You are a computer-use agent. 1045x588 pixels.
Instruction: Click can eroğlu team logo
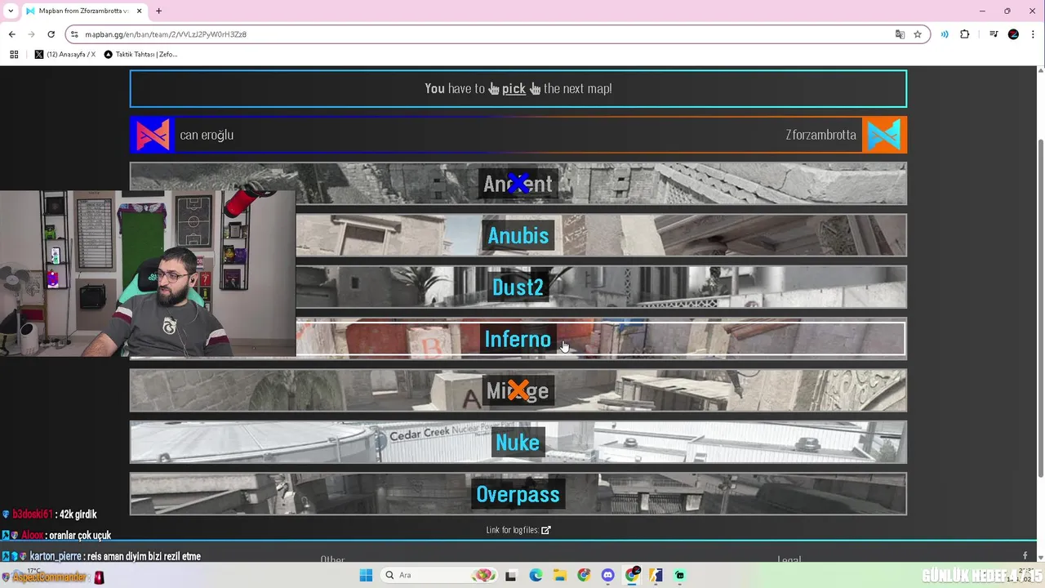(153, 135)
